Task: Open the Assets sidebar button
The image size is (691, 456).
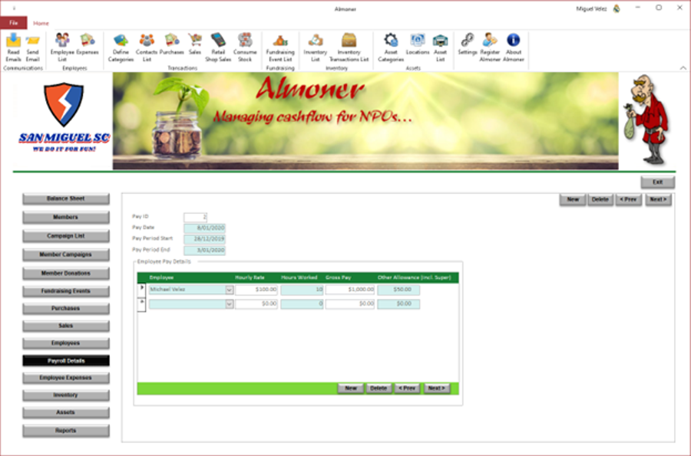Action: coord(66,412)
